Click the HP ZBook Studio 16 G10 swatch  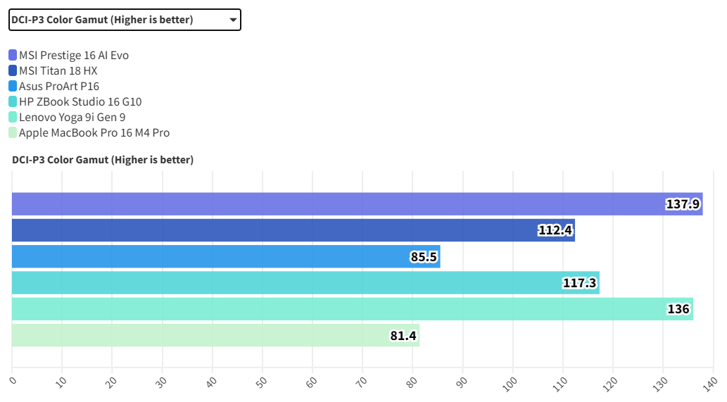13,101
